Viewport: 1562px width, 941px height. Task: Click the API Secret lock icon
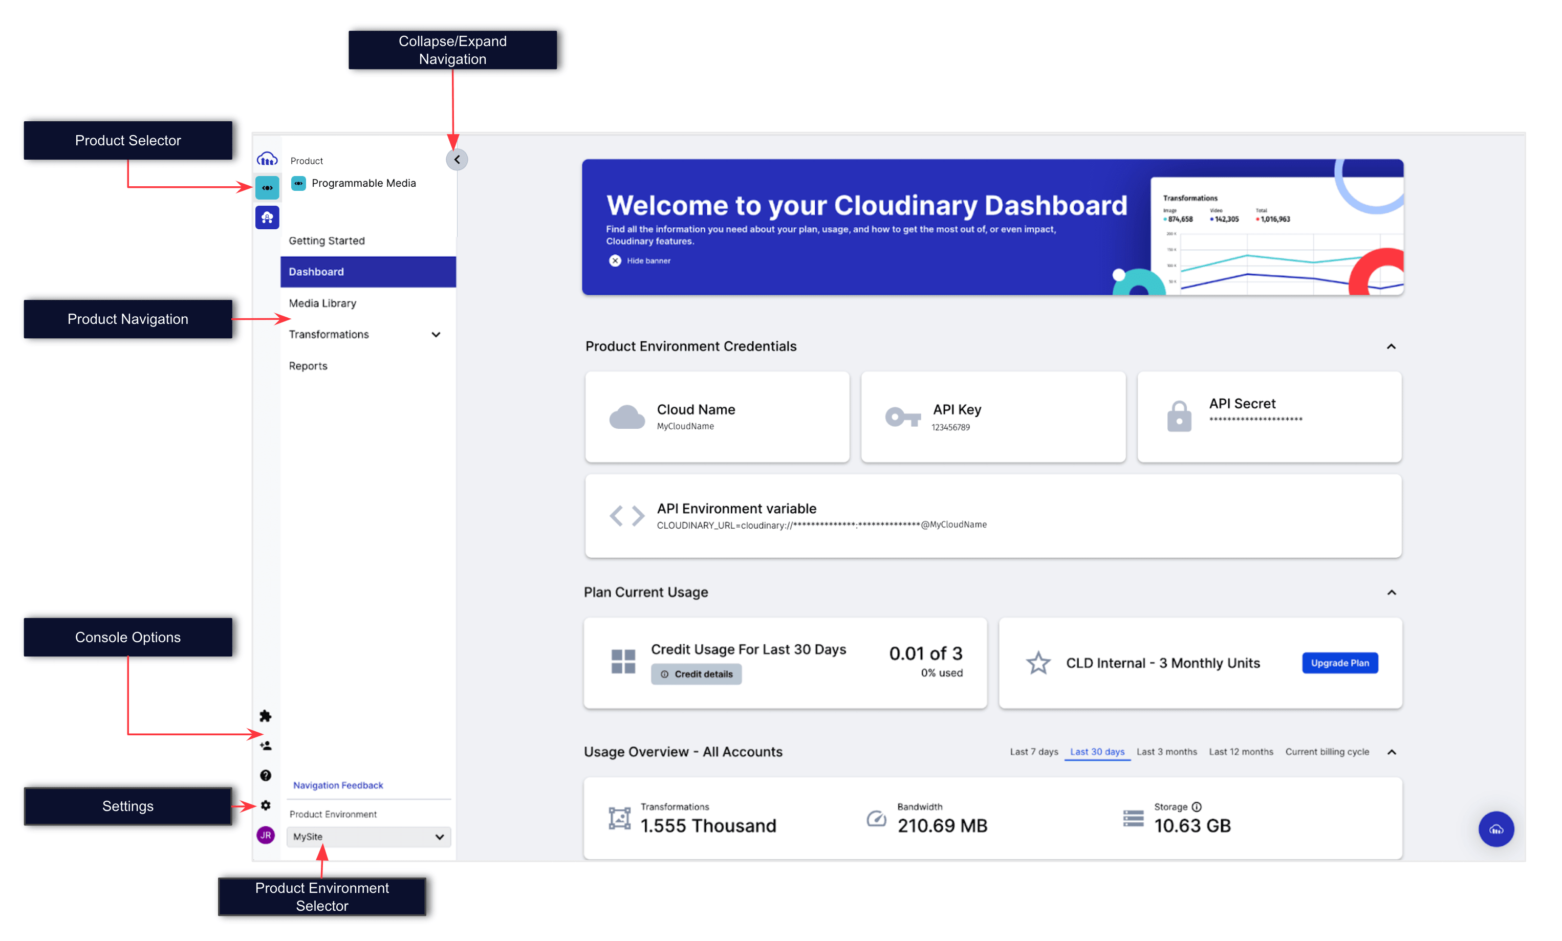point(1179,415)
